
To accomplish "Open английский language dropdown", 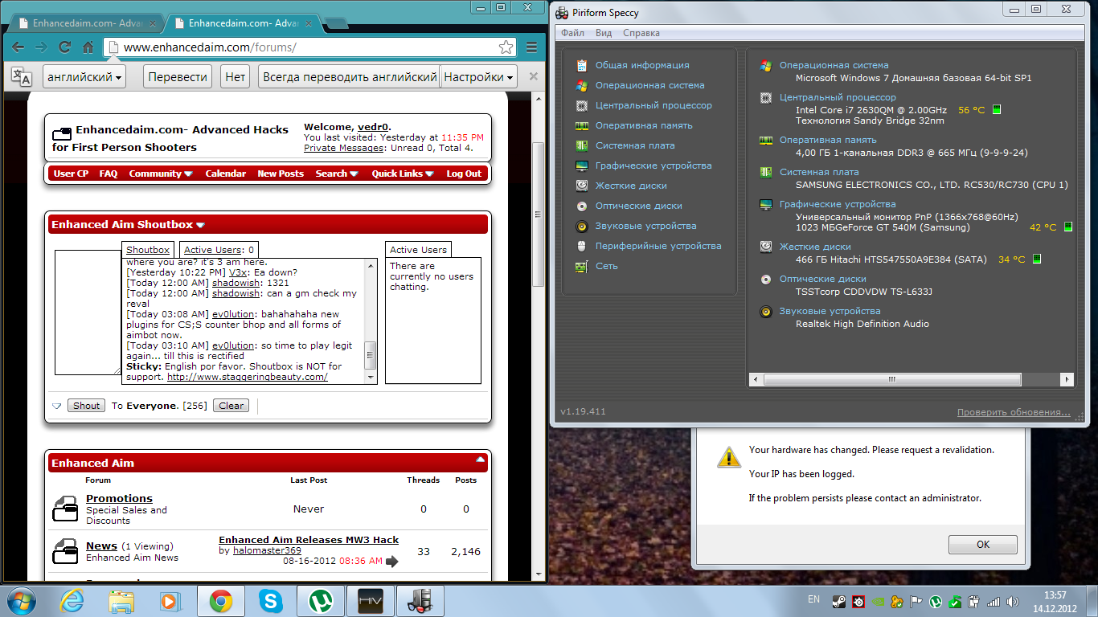I will [x=84, y=77].
